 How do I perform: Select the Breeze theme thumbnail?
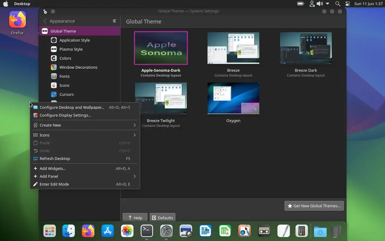[233, 48]
